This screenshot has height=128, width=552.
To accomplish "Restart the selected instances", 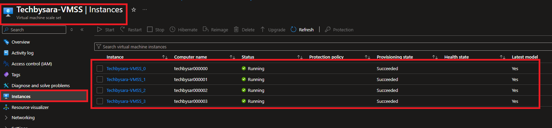I will [131, 30].
